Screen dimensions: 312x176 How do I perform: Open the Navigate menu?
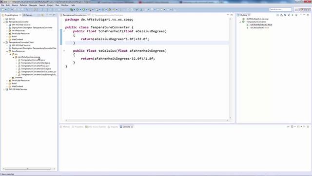33,5
